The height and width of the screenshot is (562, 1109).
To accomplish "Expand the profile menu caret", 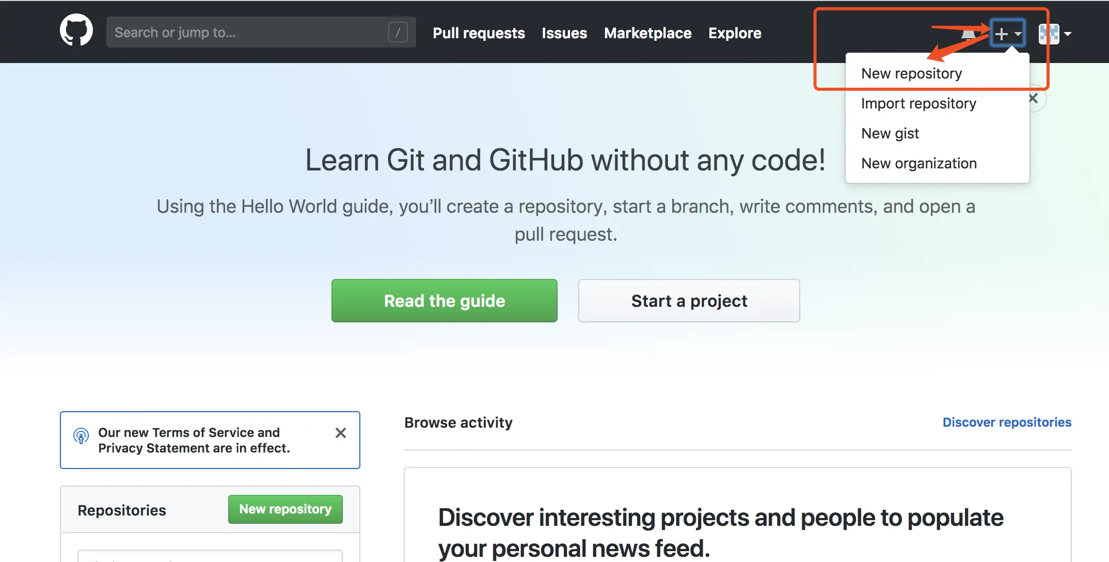I will point(1068,34).
